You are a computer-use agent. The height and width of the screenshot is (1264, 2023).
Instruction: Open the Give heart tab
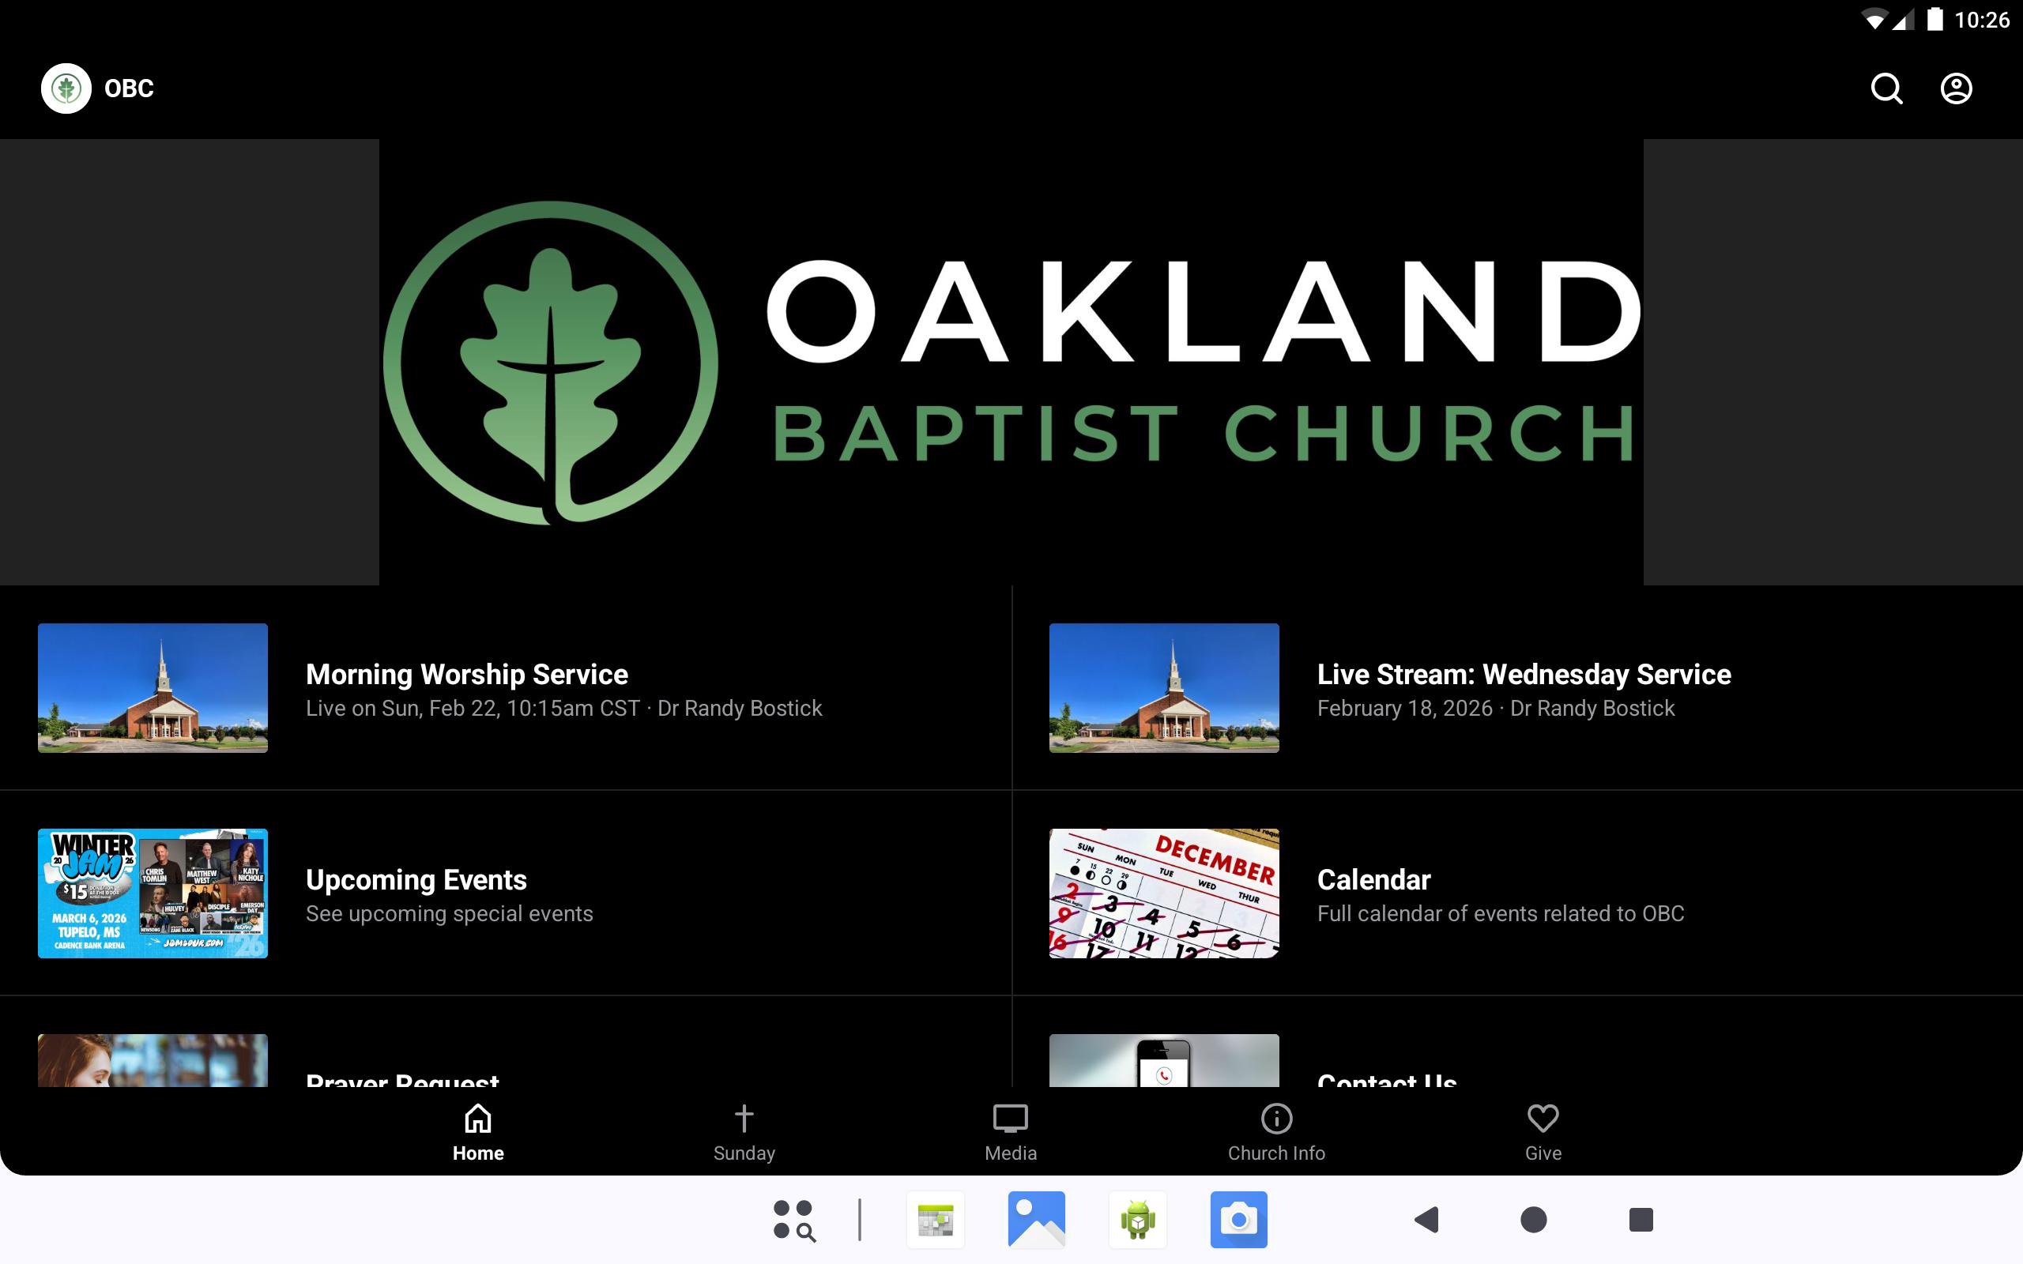pyautogui.click(x=1543, y=1132)
